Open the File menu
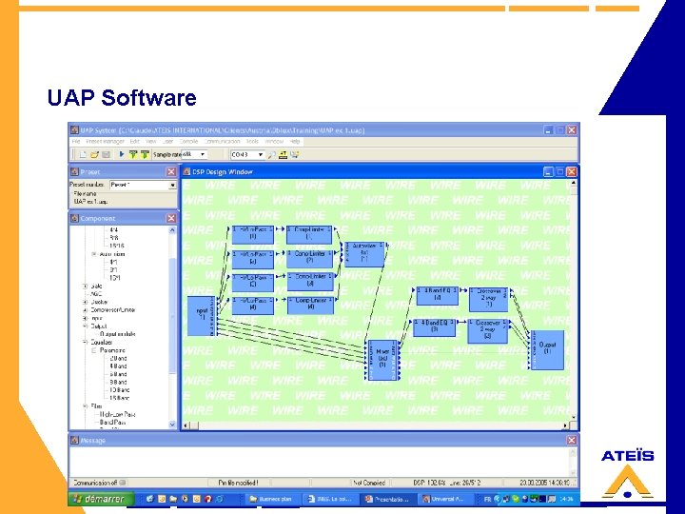The image size is (685, 514). (x=76, y=142)
